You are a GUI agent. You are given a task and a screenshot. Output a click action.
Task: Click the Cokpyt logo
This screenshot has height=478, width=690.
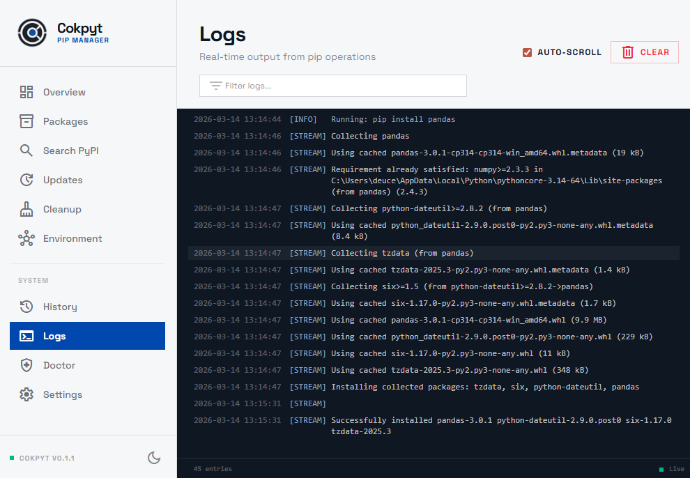click(x=32, y=32)
